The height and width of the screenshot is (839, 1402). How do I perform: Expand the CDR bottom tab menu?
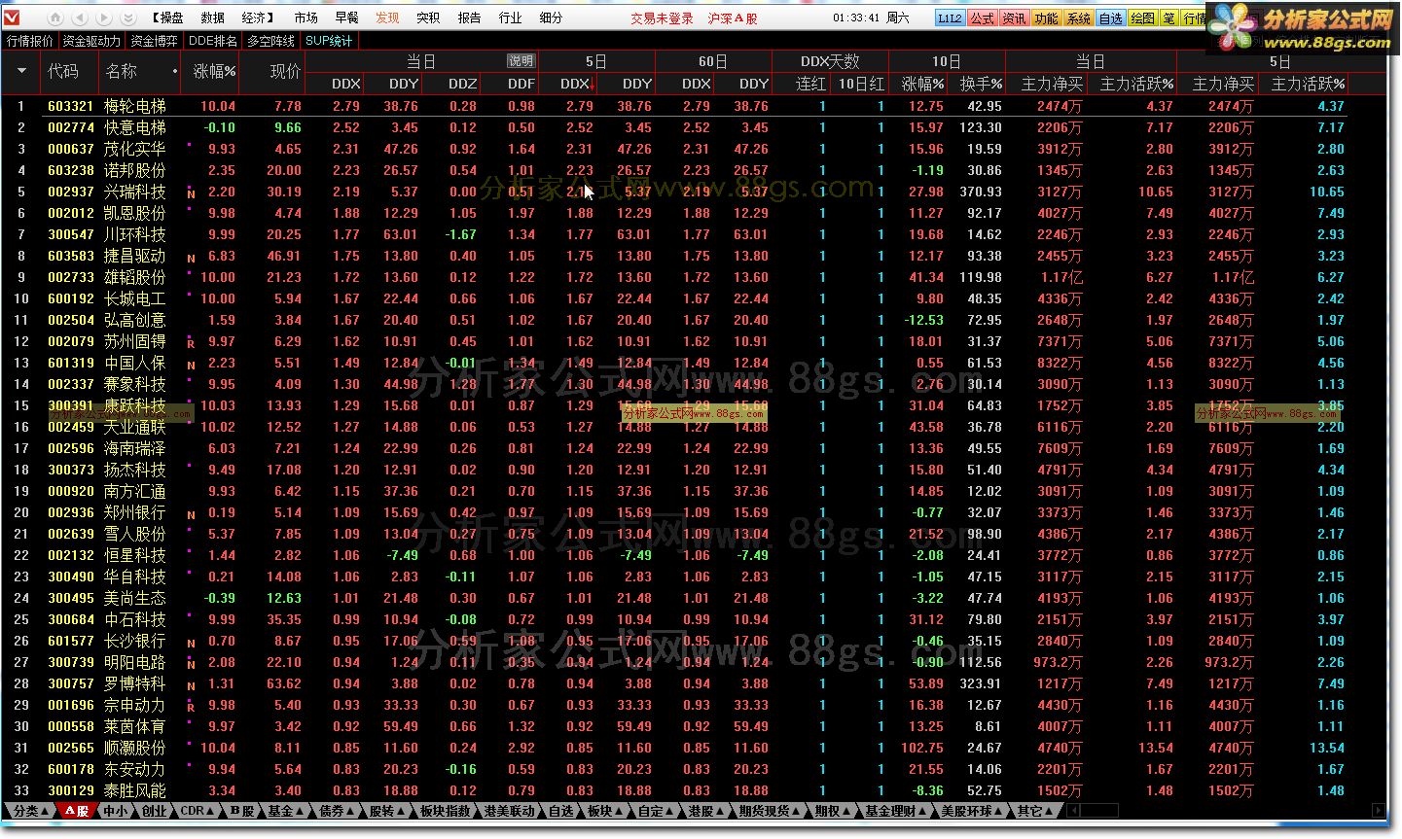click(198, 811)
